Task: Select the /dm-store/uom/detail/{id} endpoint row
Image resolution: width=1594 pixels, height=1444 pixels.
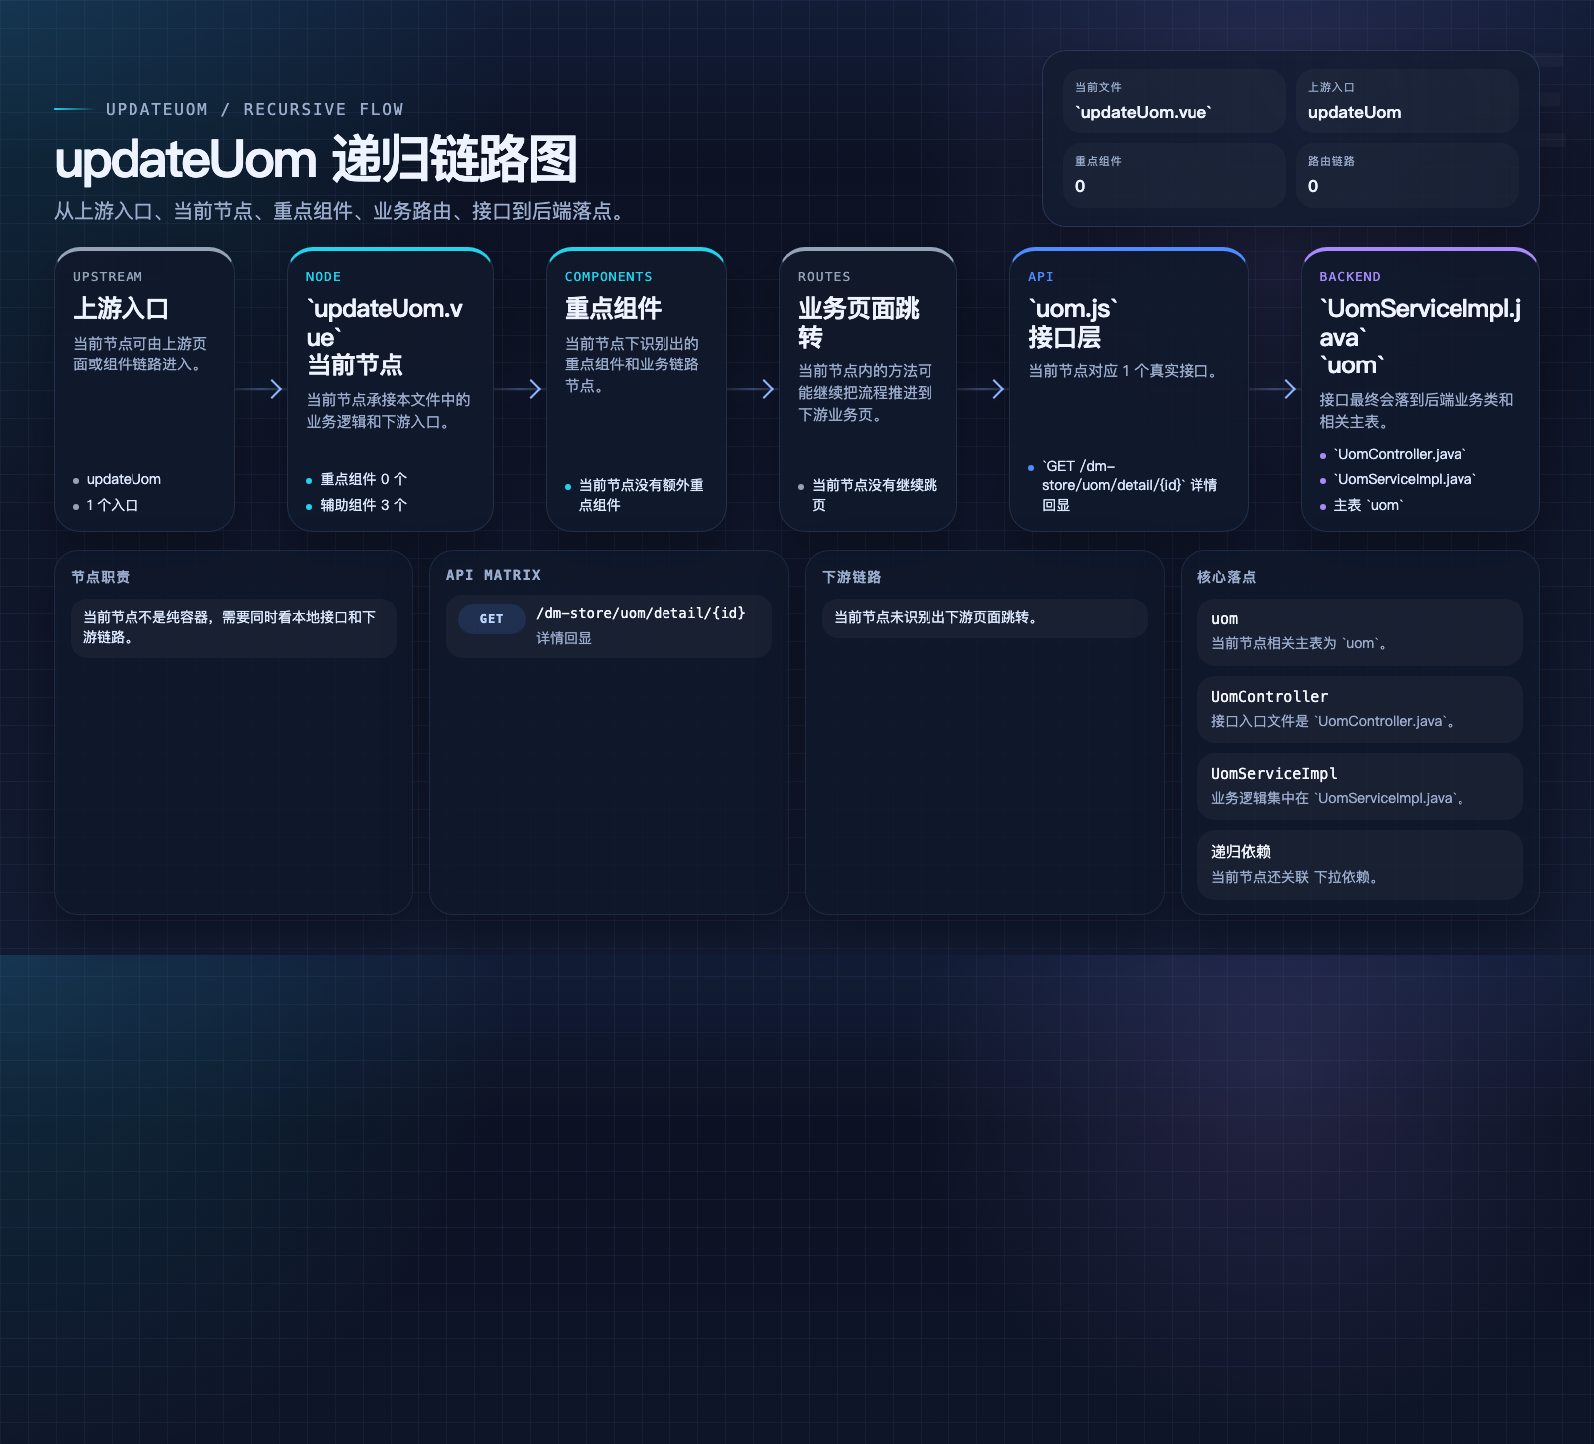Action: click(609, 626)
